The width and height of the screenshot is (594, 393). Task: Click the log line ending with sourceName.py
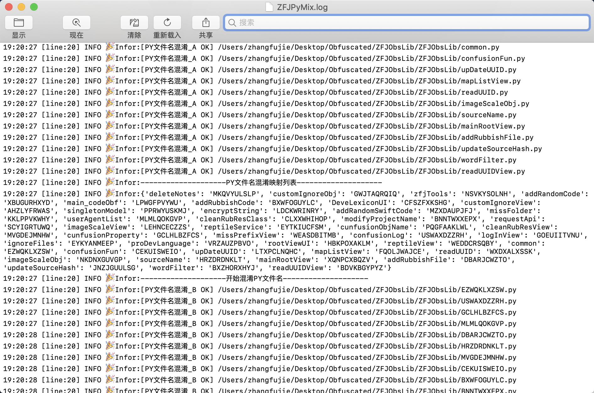point(260,115)
